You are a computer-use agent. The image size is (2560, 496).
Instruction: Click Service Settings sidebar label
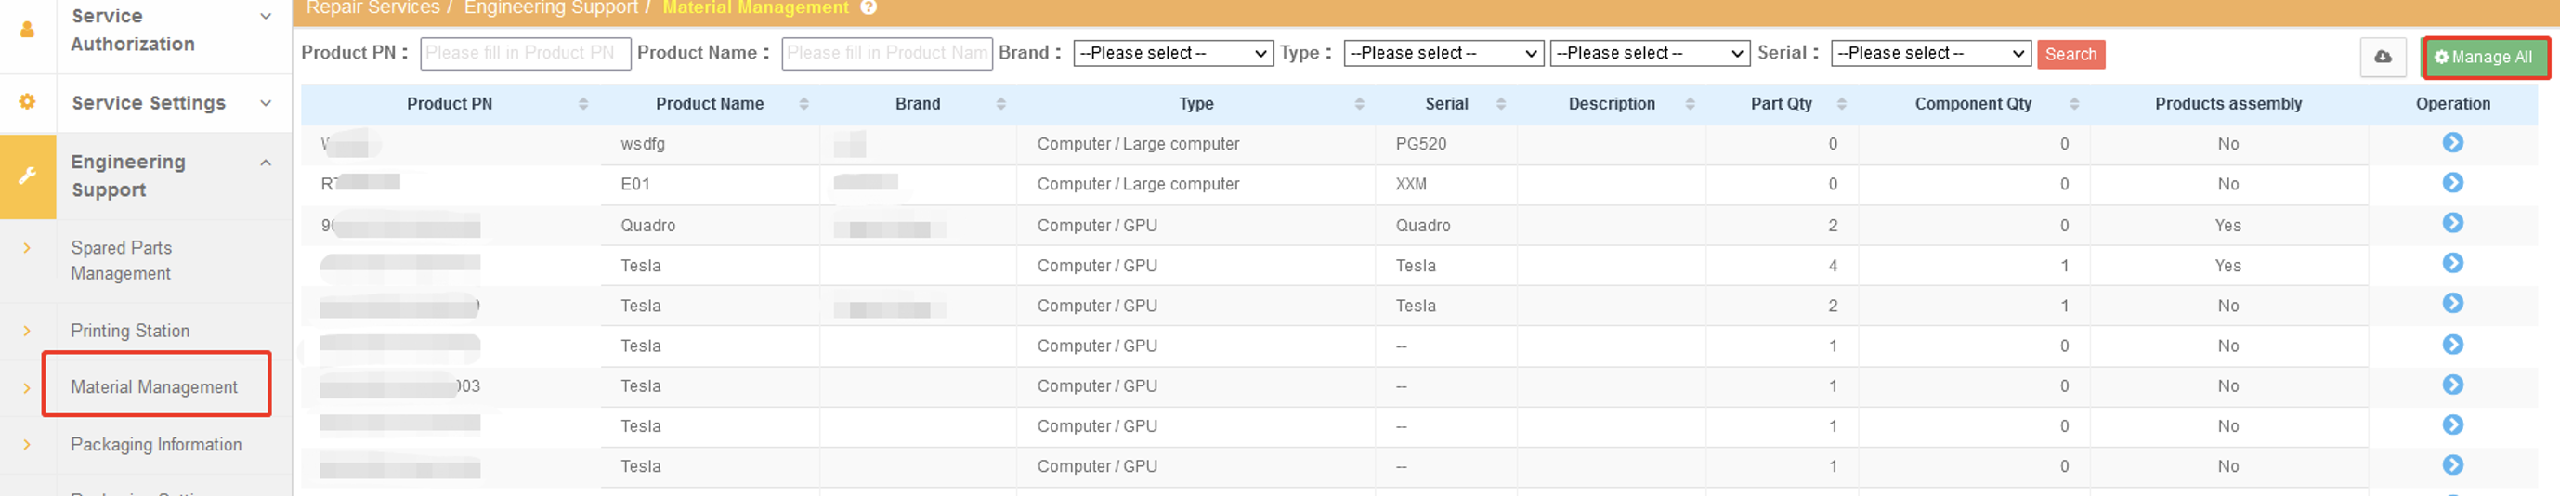pos(148,102)
